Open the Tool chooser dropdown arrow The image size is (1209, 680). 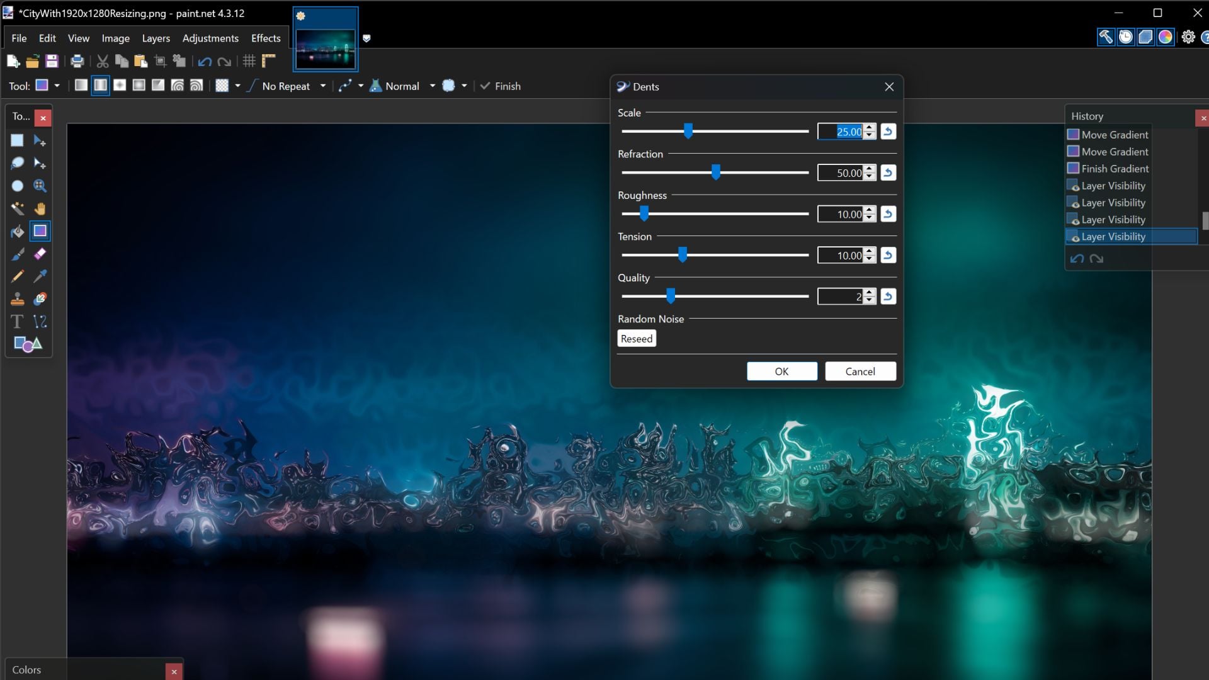point(57,86)
